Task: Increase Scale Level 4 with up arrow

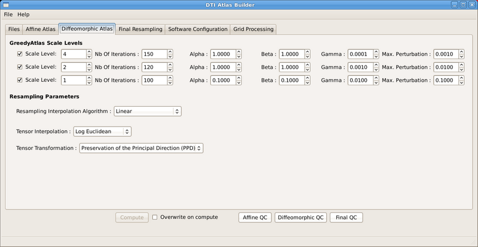Action: pos(89,52)
